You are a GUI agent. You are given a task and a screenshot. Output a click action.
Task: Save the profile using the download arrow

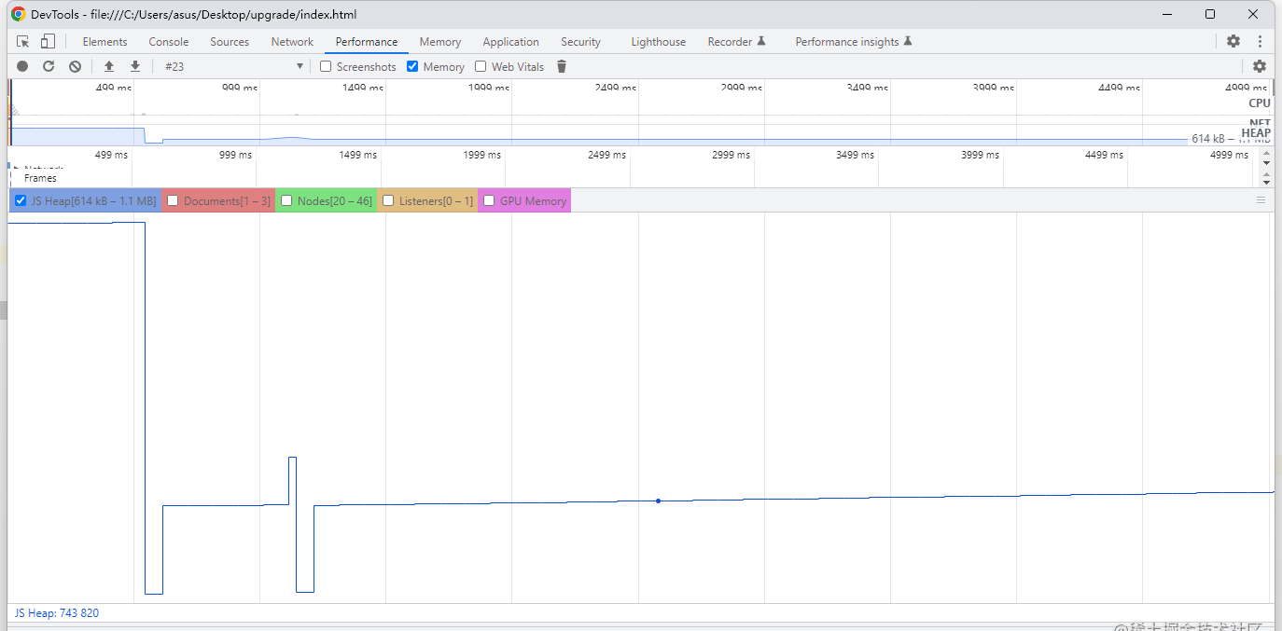135,66
